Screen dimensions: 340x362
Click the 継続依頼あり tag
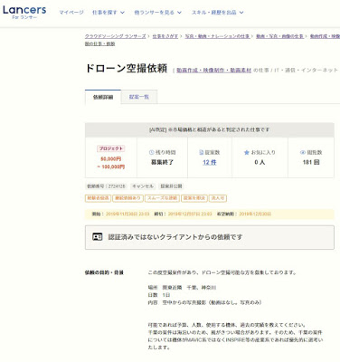coord(127,198)
